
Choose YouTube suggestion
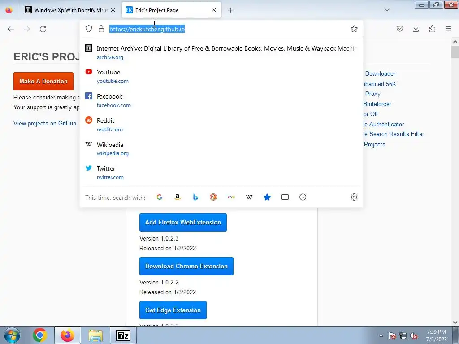tap(221, 76)
